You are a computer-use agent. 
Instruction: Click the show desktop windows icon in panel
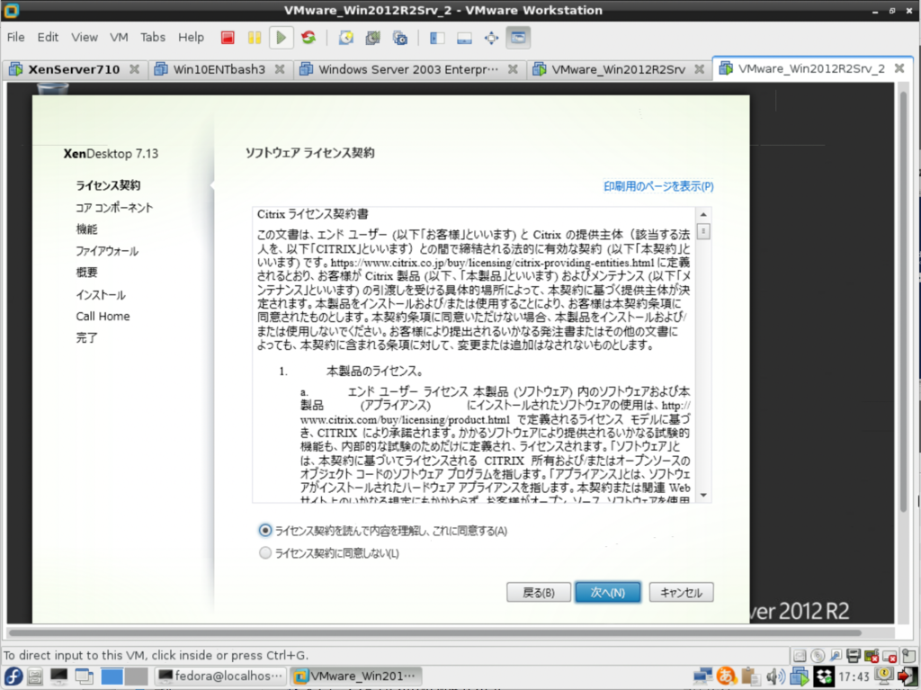[84, 677]
